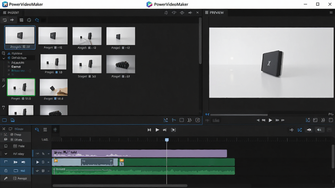Skip to end in Preview controls
The image size is (335, 188).
pos(283,120)
